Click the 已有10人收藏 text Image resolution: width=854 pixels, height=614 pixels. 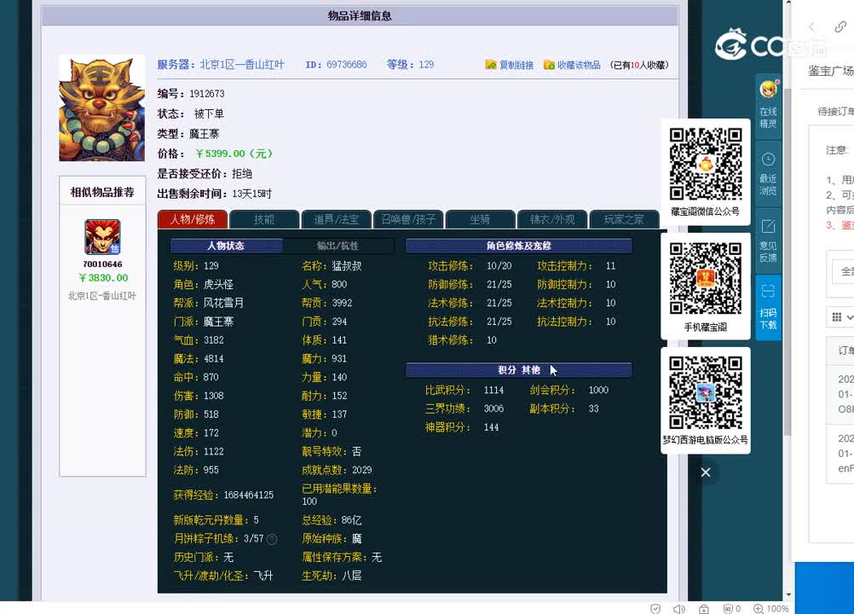point(639,65)
